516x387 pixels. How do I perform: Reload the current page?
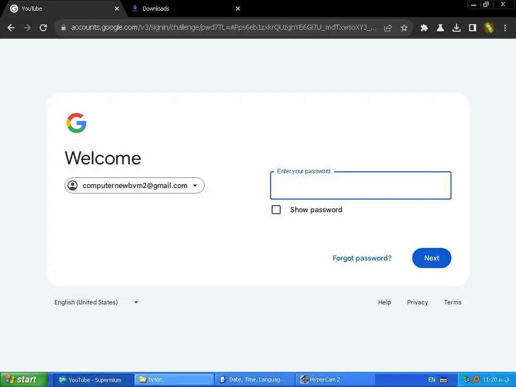click(x=43, y=28)
